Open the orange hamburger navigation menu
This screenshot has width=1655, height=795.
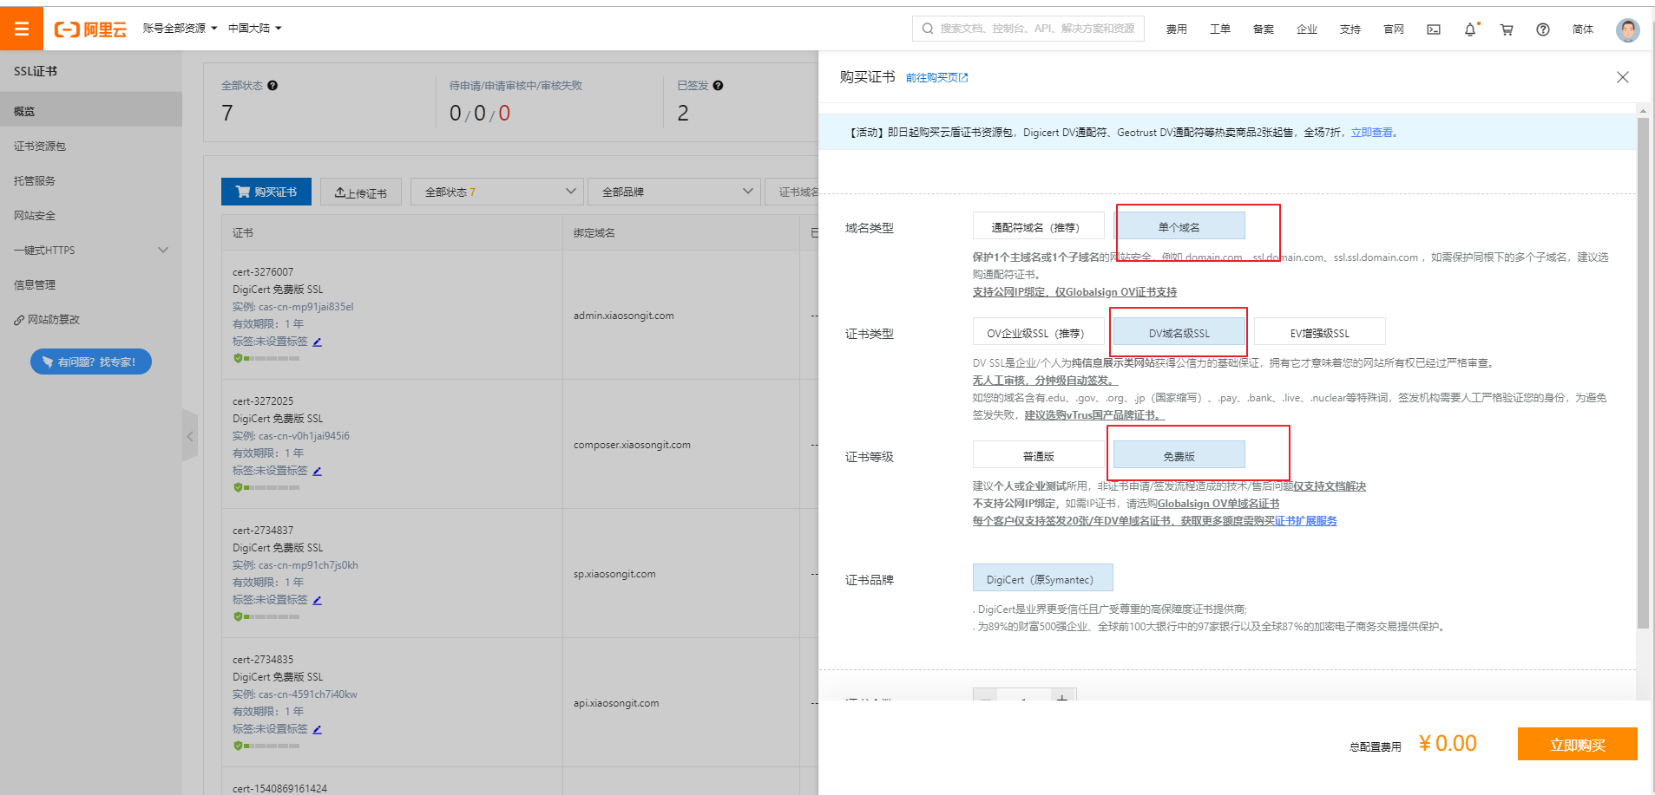click(x=22, y=29)
